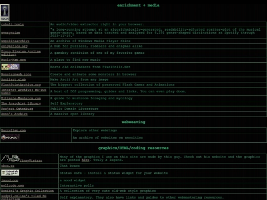This screenshot has width=267, height=200.
Task: Open the wmpskinsarchive link
Action: point(15,41)
